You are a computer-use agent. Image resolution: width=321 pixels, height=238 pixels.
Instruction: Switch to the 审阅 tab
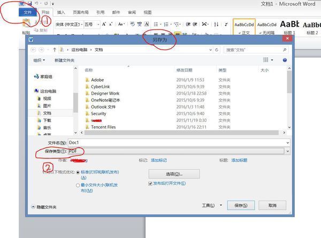(132, 12)
